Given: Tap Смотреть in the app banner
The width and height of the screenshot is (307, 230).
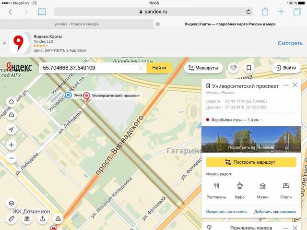Looking at the screenshot, I should tap(290, 43).
